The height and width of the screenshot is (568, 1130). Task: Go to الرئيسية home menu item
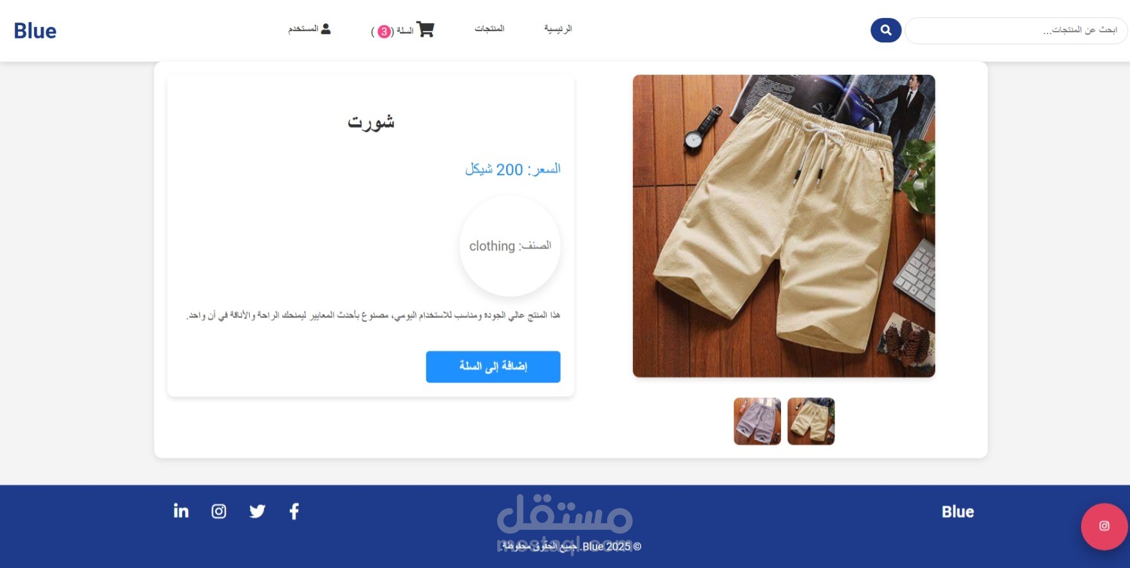pos(558,29)
